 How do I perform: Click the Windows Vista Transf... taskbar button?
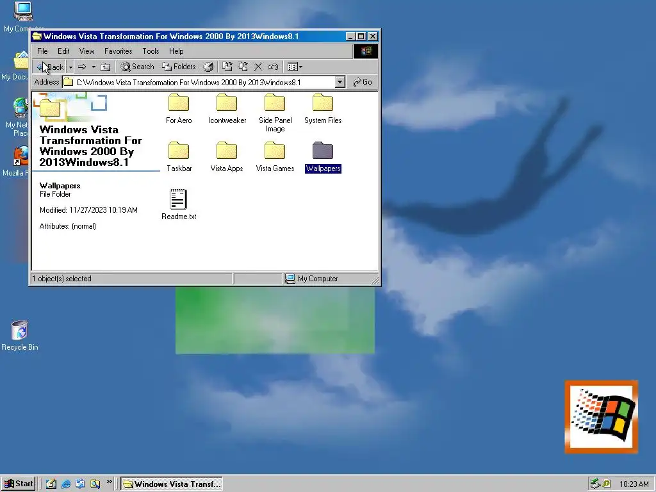coord(172,484)
